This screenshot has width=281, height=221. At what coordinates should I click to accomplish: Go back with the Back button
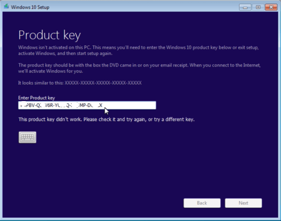(x=202, y=203)
